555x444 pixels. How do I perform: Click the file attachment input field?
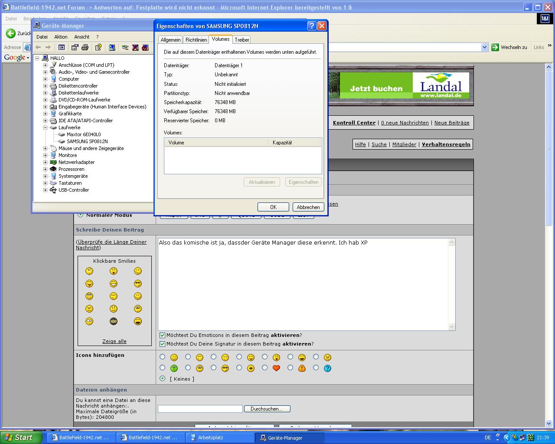[200, 409]
